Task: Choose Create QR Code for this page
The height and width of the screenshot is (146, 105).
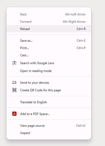Action: coord(49,90)
